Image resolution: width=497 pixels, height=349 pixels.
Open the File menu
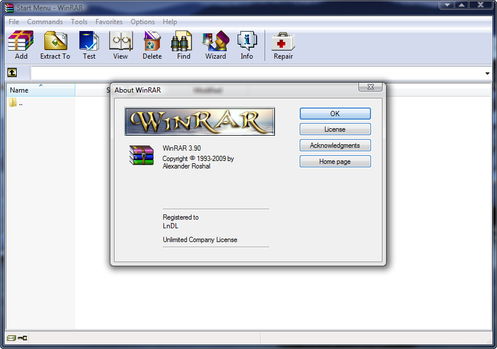pyautogui.click(x=14, y=21)
